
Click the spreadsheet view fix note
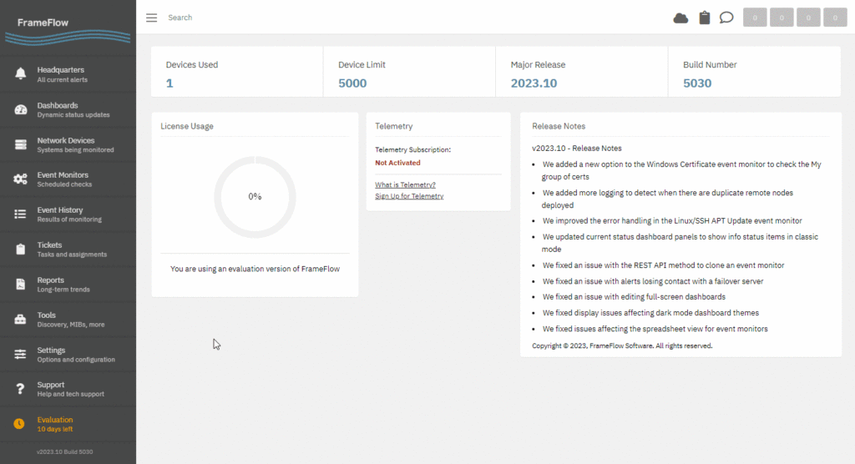coord(655,329)
